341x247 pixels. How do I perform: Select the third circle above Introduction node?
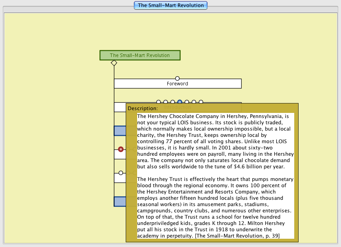pos(172,102)
